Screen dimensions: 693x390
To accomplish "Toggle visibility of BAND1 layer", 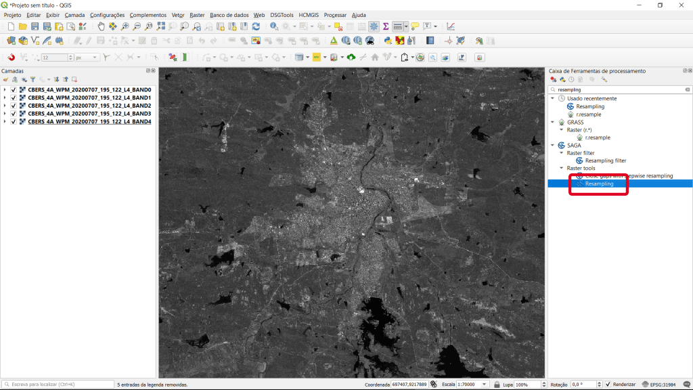I will [x=14, y=97].
